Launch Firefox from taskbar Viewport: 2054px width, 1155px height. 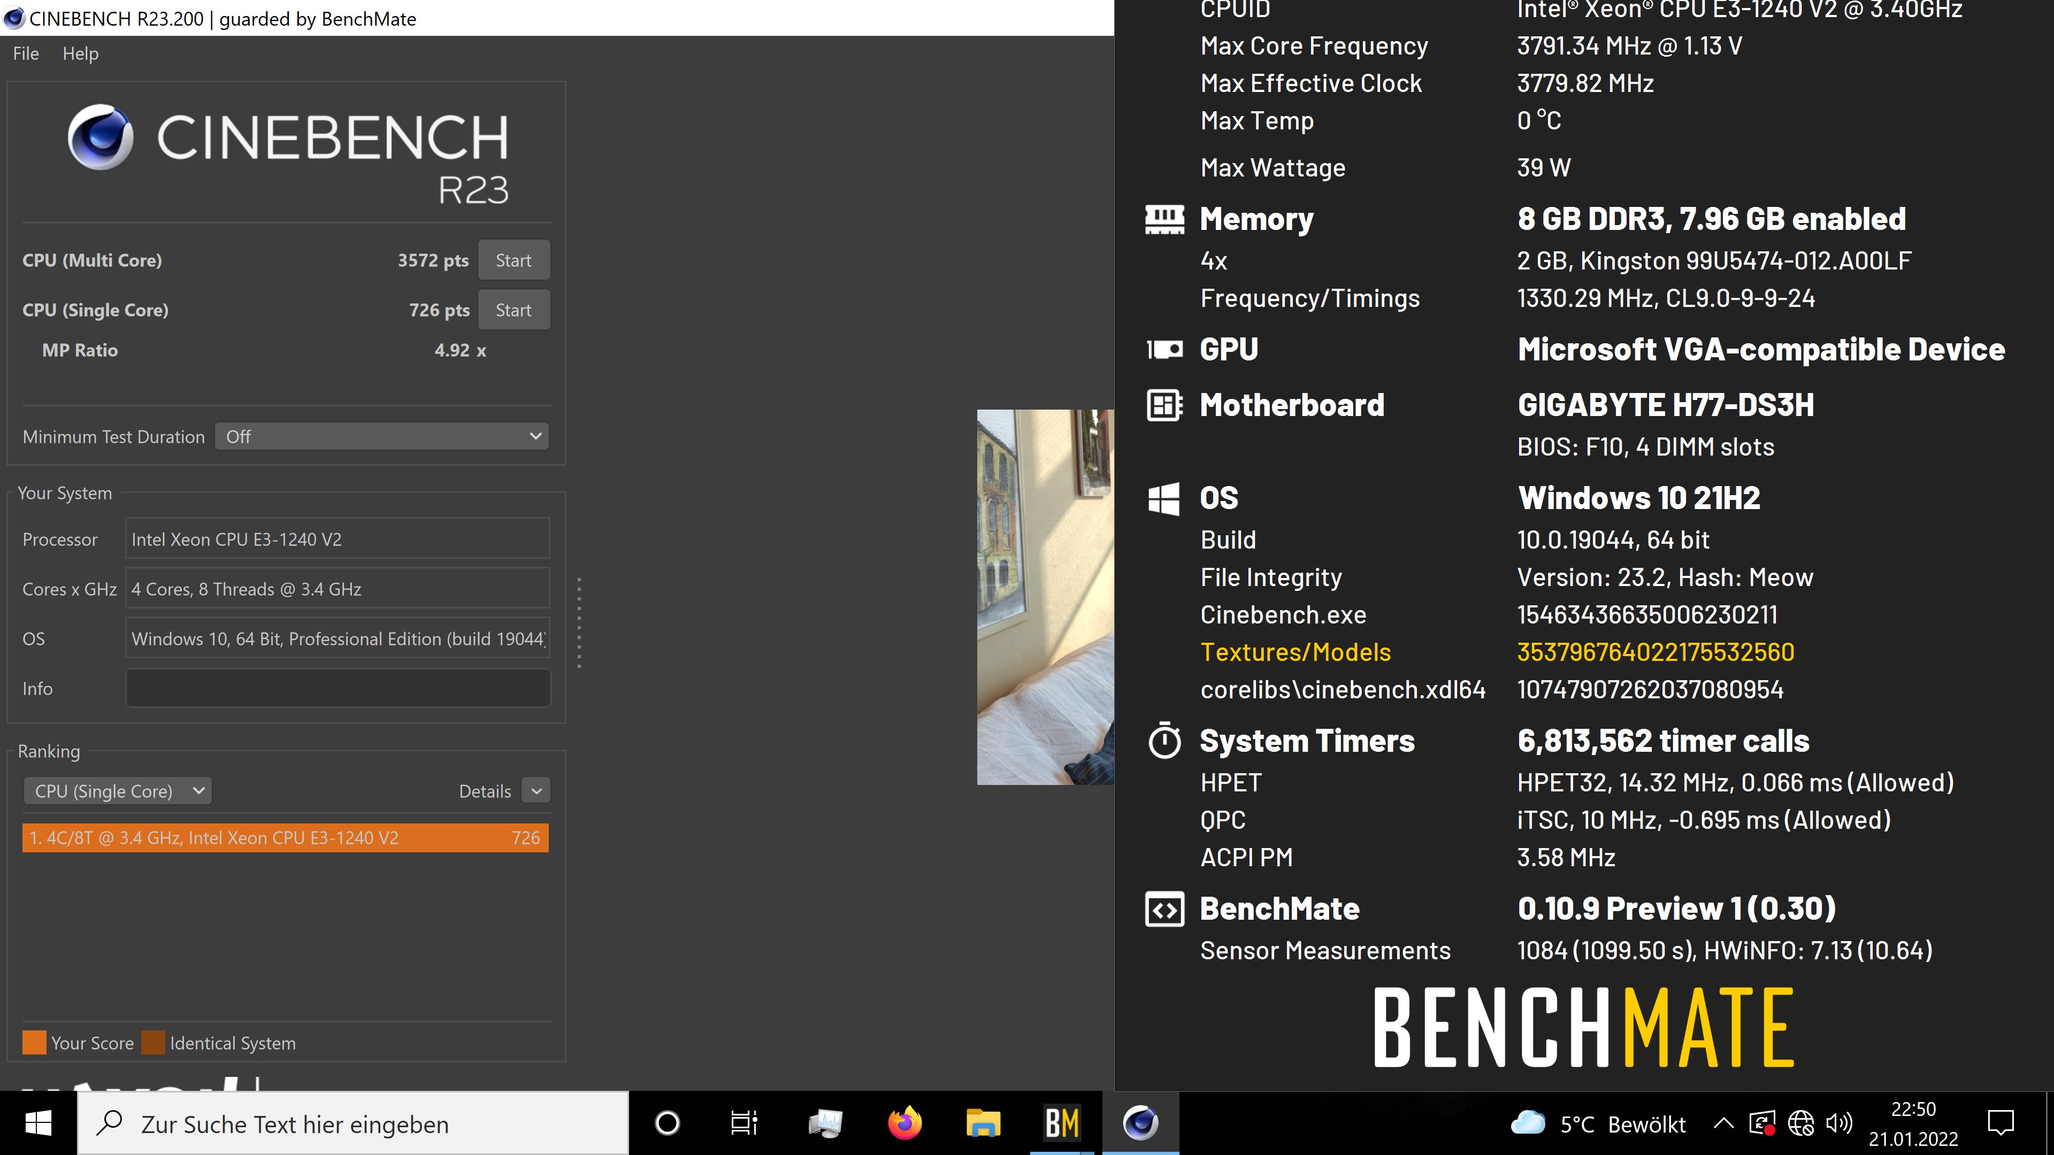[x=904, y=1123]
